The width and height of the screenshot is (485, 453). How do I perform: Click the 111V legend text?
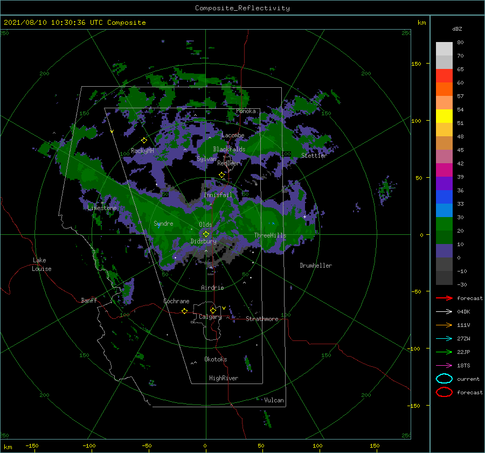click(463, 325)
